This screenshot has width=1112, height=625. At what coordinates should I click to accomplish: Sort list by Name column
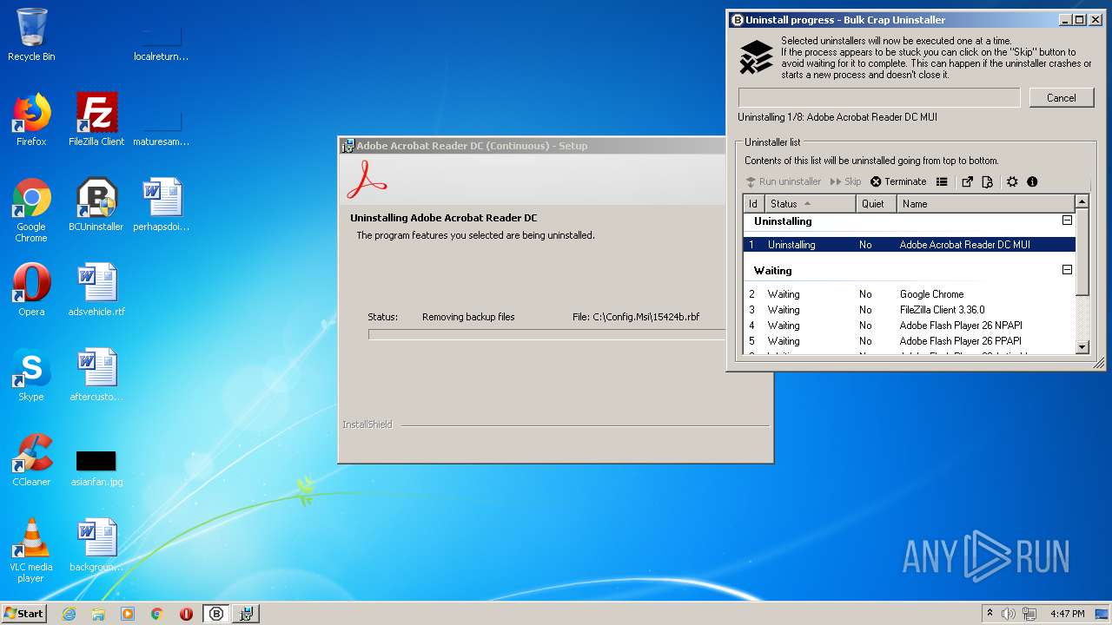tap(986, 204)
